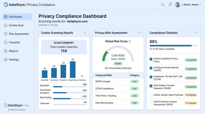This screenshot has width=205, height=114.
Task: Click the Advertising bar in the chart
Action: [x=73, y=70]
